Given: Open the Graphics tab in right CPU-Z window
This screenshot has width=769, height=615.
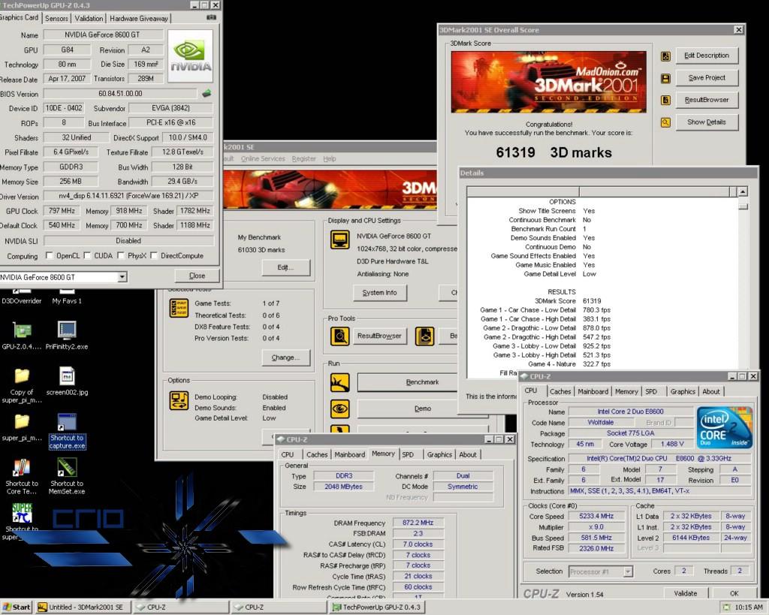Looking at the screenshot, I should click(683, 391).
